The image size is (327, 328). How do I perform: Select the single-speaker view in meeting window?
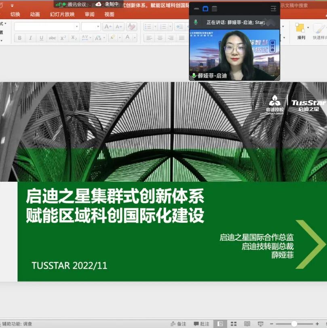[x=205, y=9]
